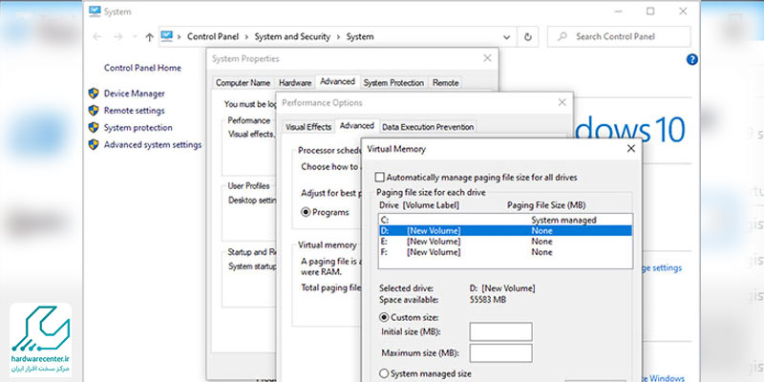Select System managed size radio button
764x382 pixels.
coord(384,373)
